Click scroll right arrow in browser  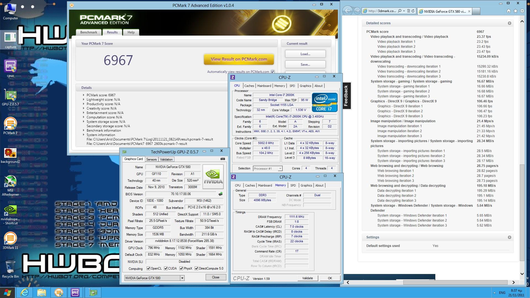(x=513, y=282)
